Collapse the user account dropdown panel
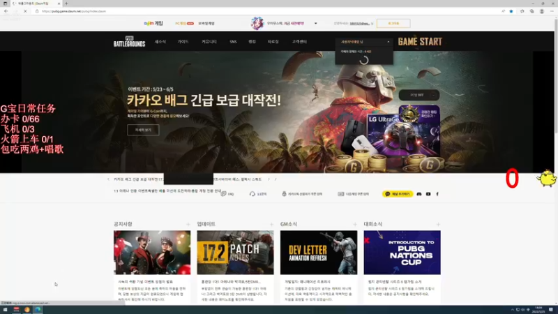The image size is (558, 314). coord(388,42)
